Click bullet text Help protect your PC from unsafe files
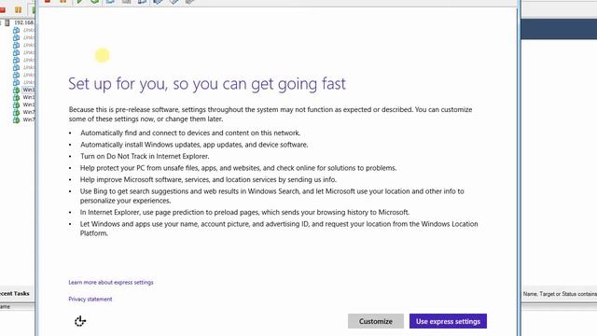Viewport: 597px width, 336px height. (239, 168)
